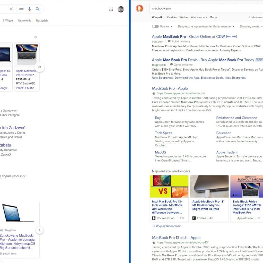The height and width of the screenshot is (263, 263).
Task: Open Apple Macbook Pro 13 2020 listing
Action: (x=26, y=73)
